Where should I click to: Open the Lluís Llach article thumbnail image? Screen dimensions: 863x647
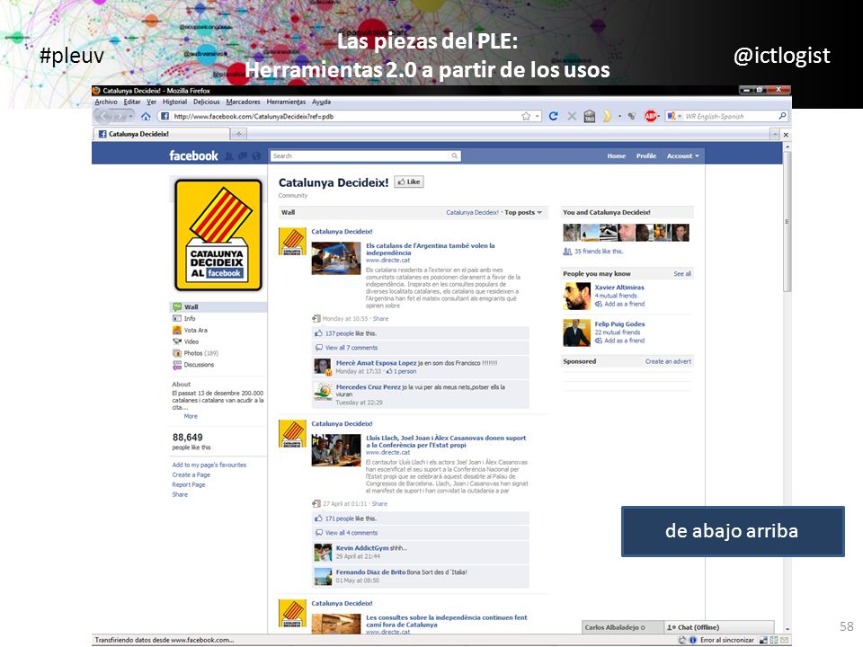pyautogui.click(x=335, y=450)
